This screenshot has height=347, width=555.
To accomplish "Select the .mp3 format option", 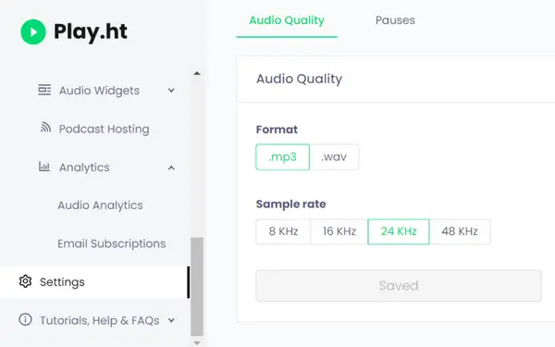I will [x=282, y=157].
